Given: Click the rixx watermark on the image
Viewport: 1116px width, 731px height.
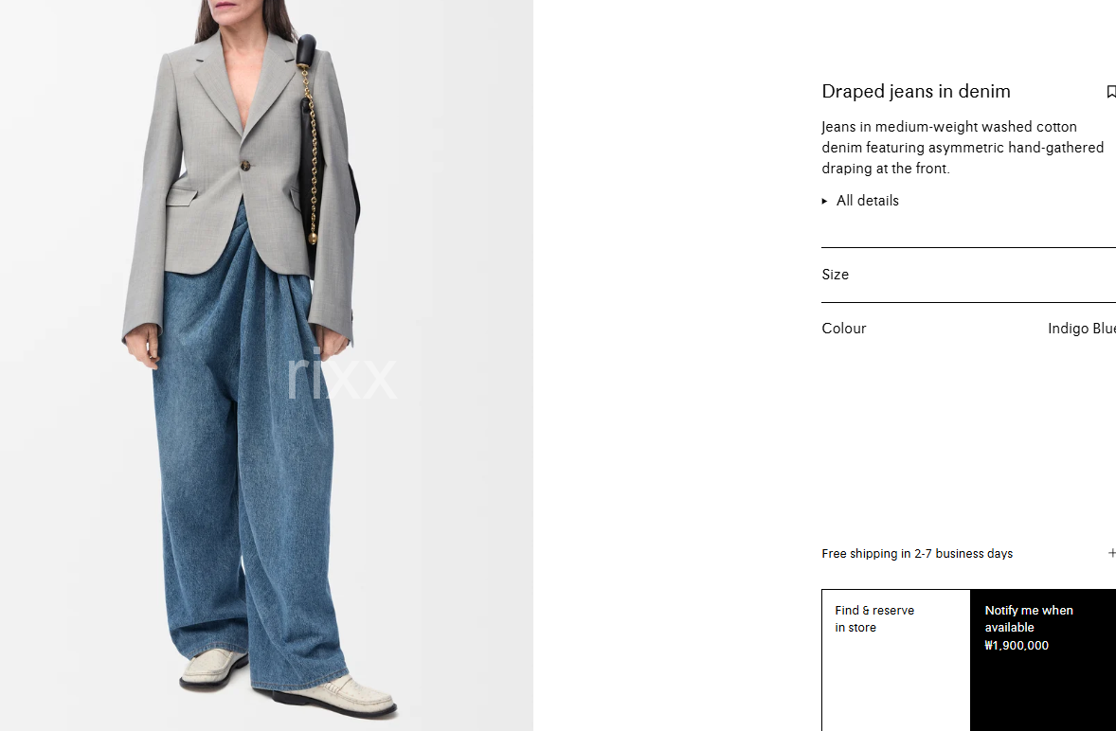Looking at the screenshot, I should (x=341, y=375).
